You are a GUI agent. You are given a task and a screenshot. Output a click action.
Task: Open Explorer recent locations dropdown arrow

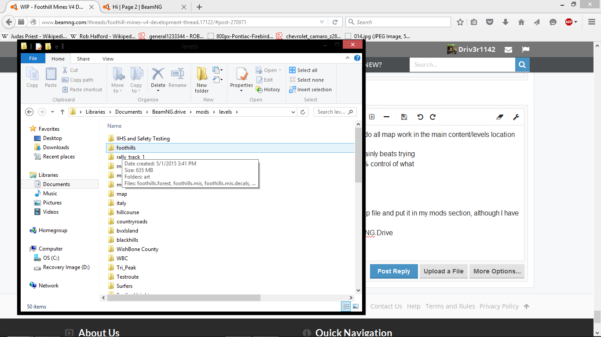(x=52, y=112)
